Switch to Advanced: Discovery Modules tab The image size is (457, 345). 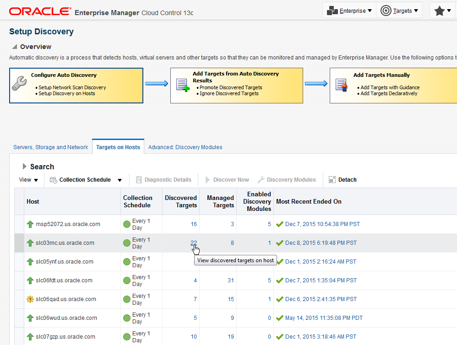pos(185,147)
